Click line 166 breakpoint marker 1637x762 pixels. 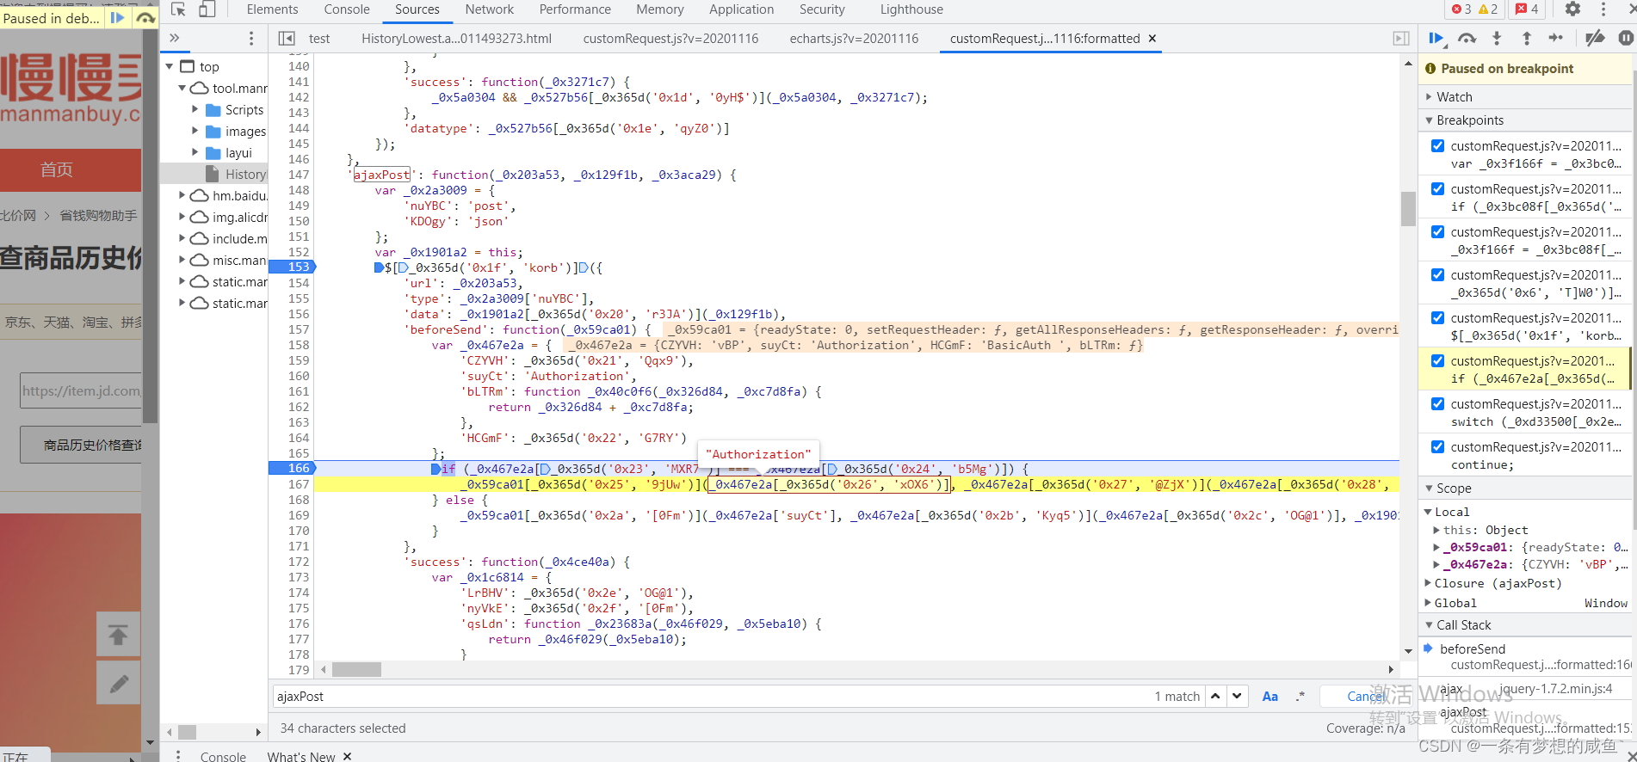[x=293, y=468]
